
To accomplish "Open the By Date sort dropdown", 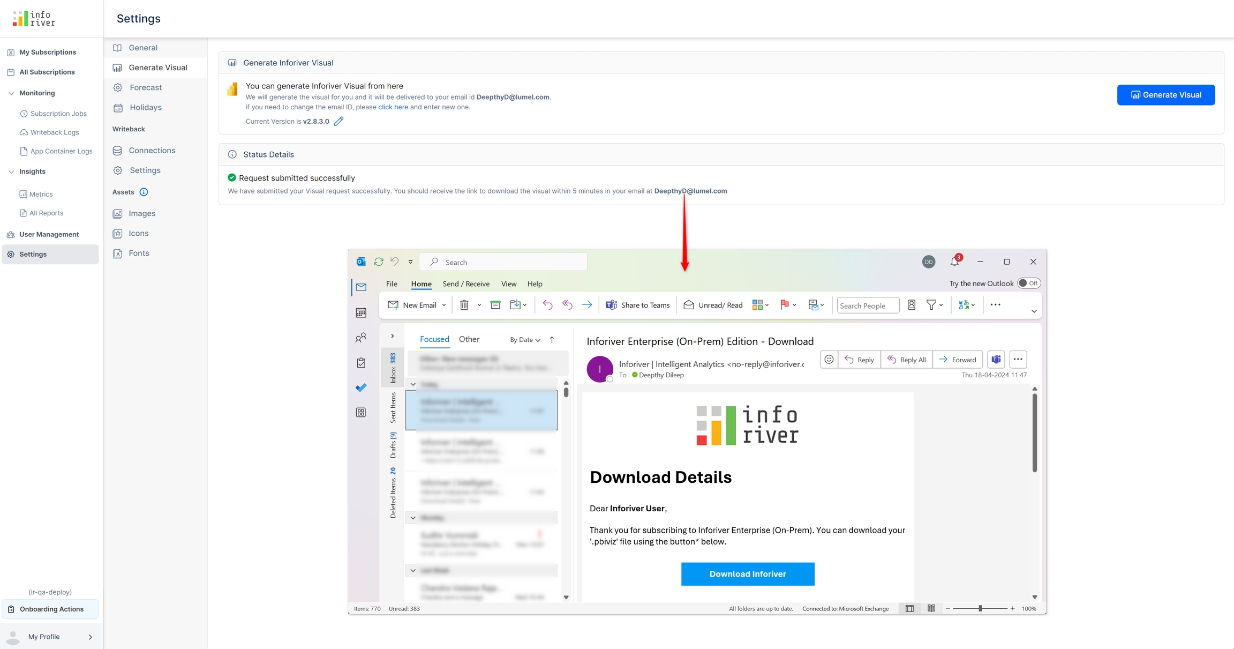I will coord(525,340).
